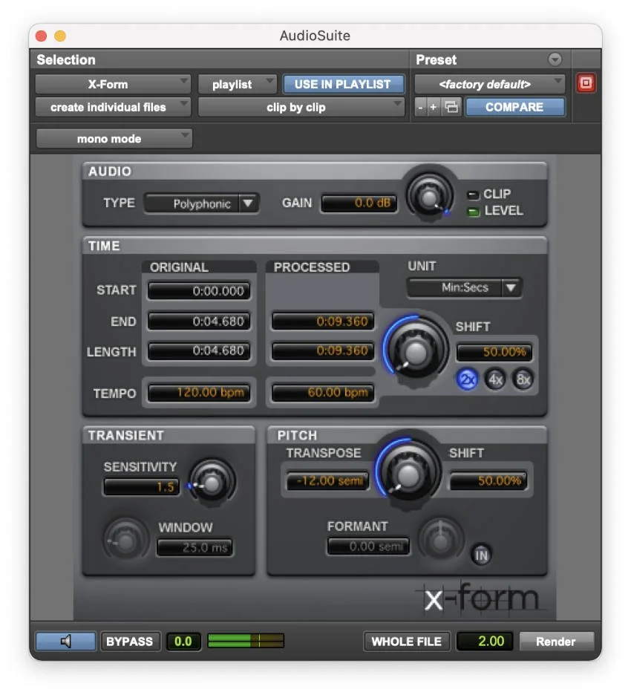The image size is (631, 695).
Task: Click the next preset plus button
Action: (434, 107)
